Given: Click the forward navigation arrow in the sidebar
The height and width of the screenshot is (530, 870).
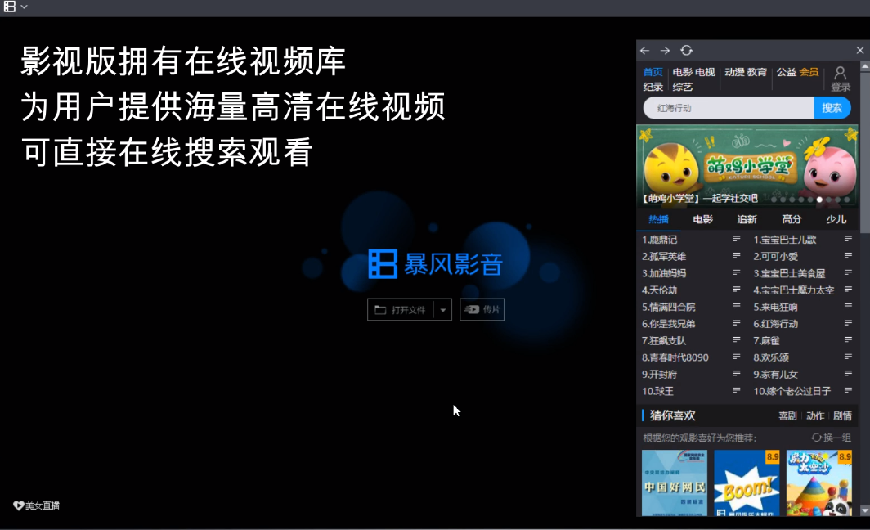Looking at the screenshot, I should [665, 50].
